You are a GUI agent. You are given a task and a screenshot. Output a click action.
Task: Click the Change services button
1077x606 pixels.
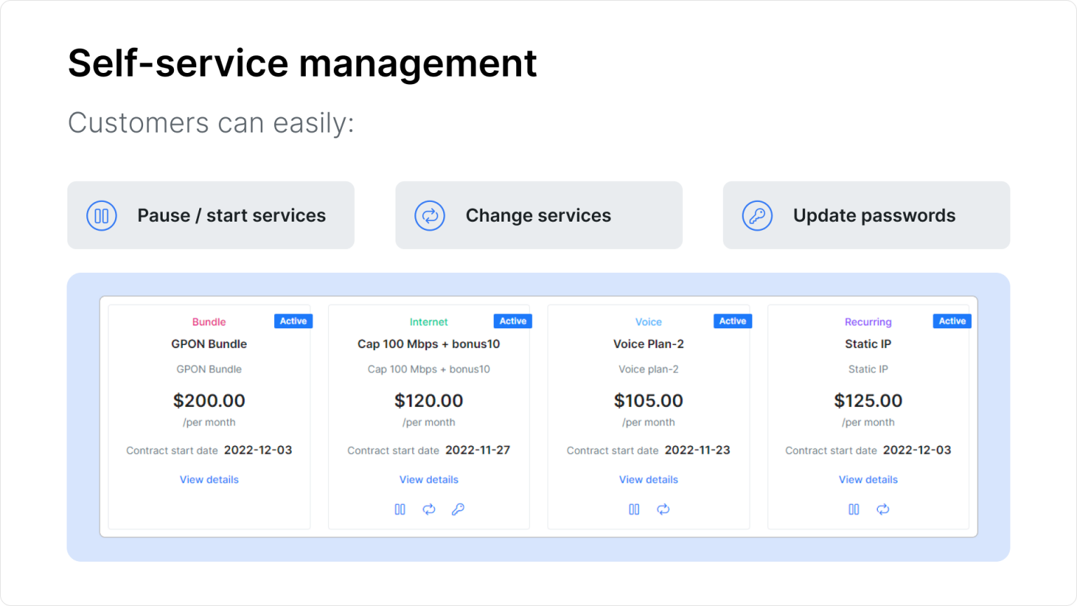(x=538, y=215)
